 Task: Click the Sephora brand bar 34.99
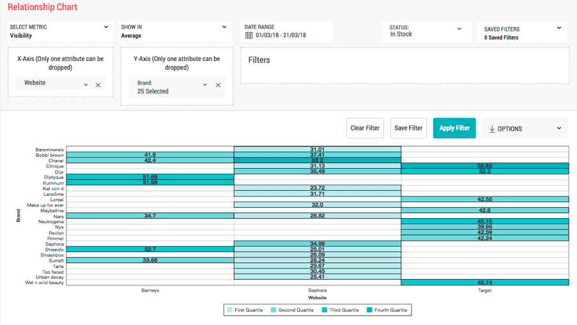[318, 244]
